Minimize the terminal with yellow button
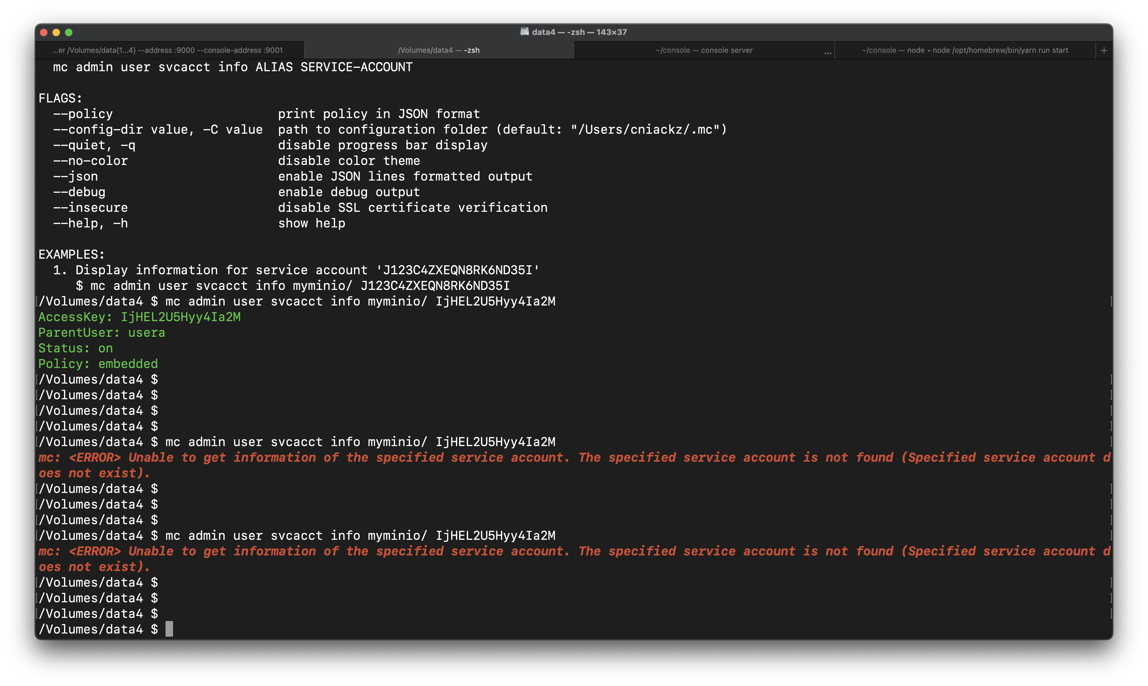 [x=57, y=32]
